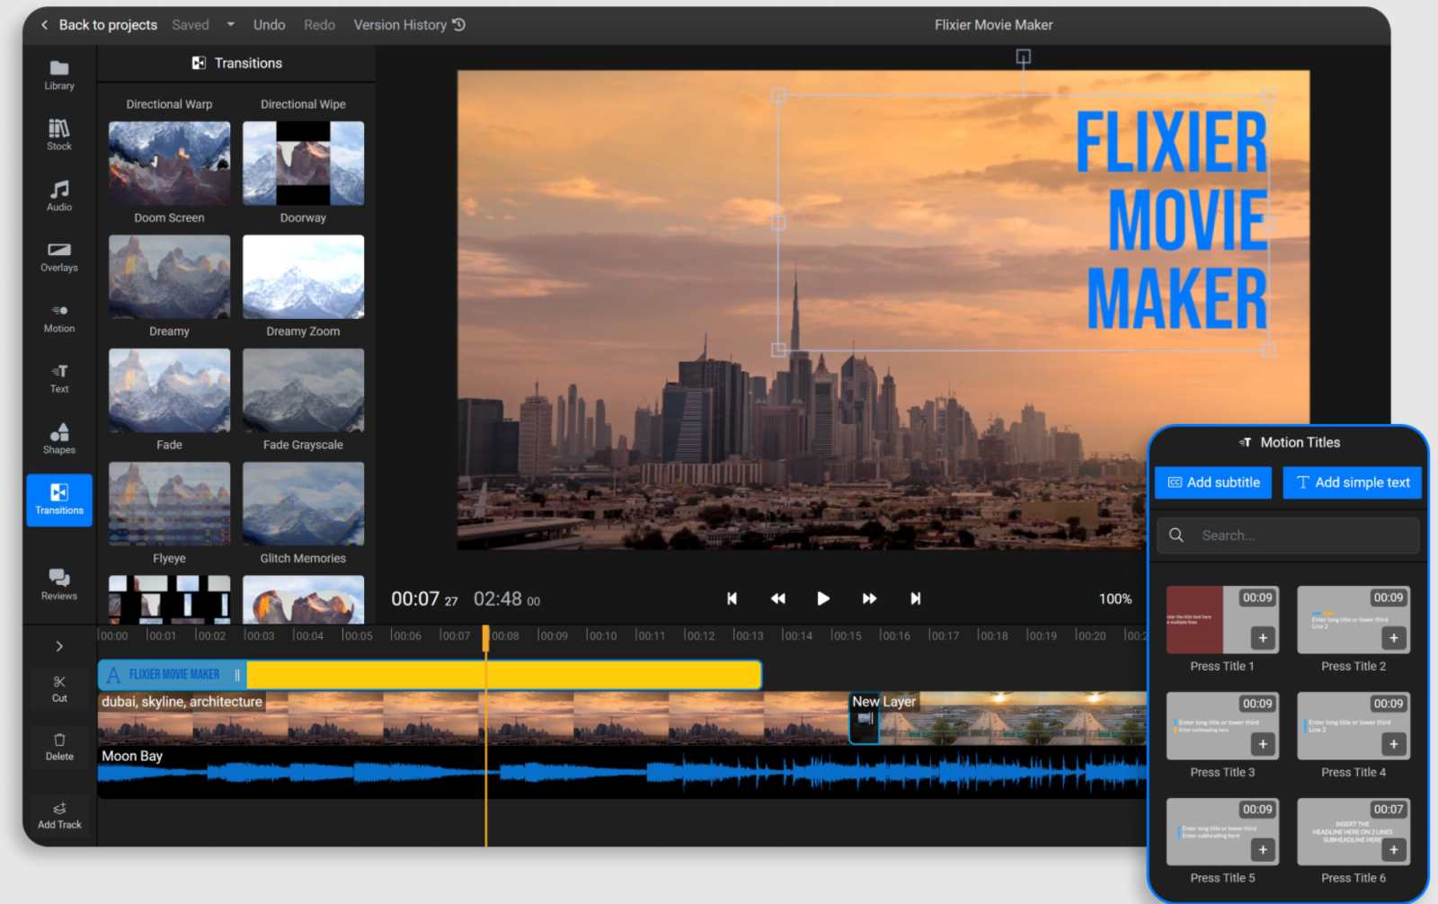Viewport: 1438px width, 904px height.
Task: Click the current time 00:07 display
Action: pos(424,599)
